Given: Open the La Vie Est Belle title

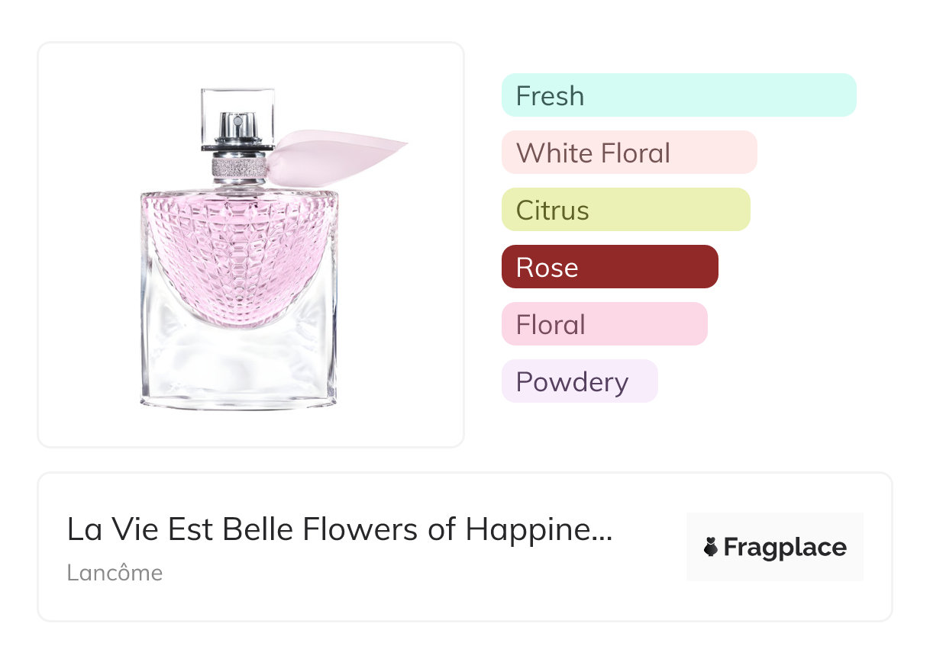Looking at the screenshot, I should 339,529.
